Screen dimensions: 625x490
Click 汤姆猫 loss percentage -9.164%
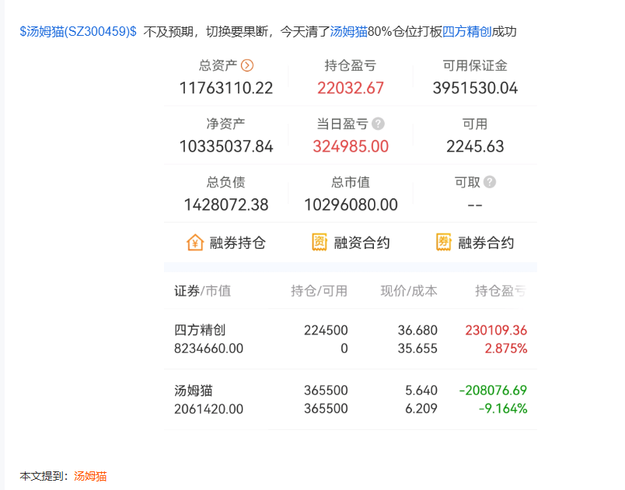tap(503, 408)
